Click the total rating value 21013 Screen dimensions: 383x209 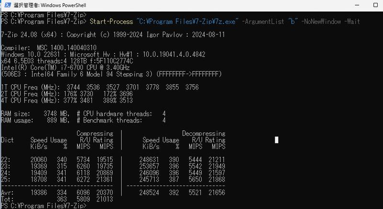105,199
